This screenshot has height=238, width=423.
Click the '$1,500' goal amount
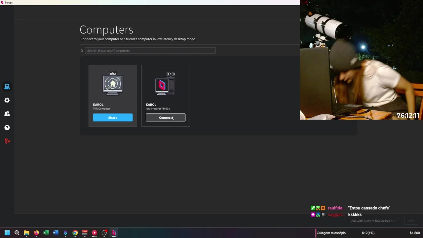click(x=415, y=233)
